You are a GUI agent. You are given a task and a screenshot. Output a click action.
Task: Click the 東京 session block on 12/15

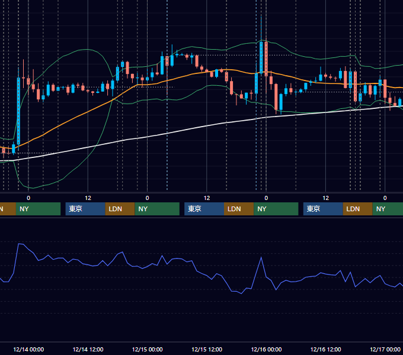pyautogui.click(x=204, y=209)
